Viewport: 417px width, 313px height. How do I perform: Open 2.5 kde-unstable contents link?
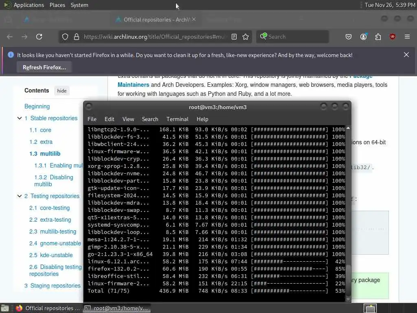[51, 255]
